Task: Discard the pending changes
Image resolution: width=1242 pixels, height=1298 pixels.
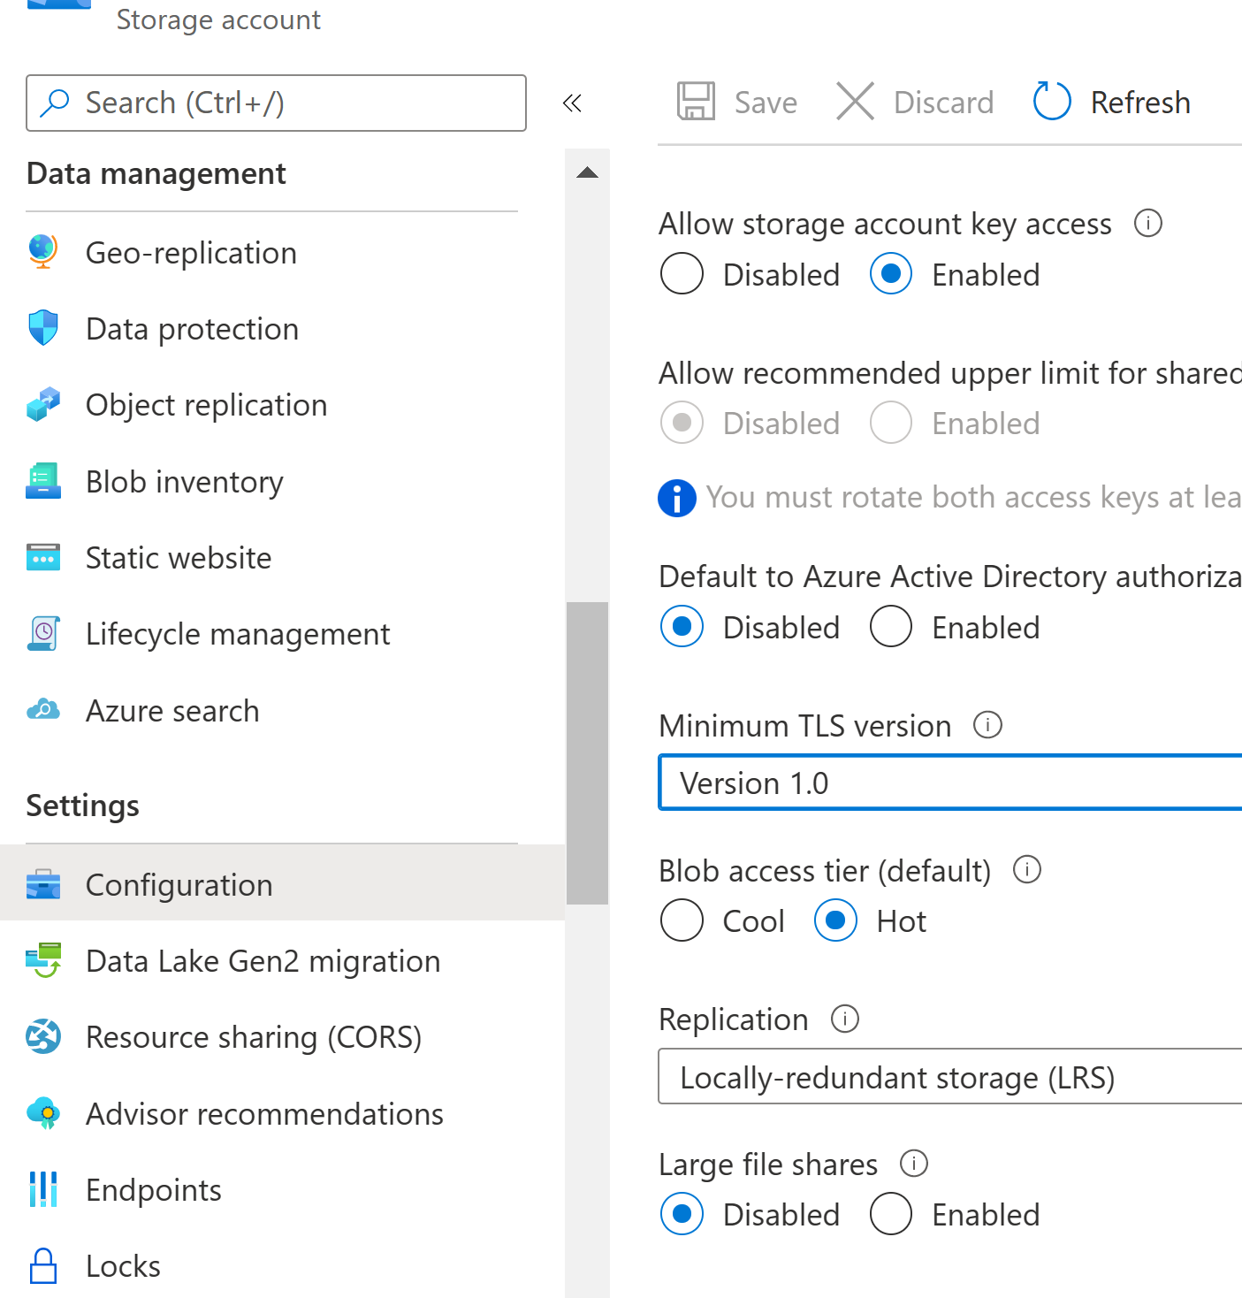Action: (914, 102)
